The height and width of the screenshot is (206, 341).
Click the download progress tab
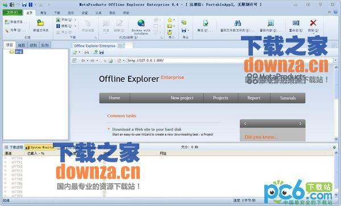[x=14, y=148]
